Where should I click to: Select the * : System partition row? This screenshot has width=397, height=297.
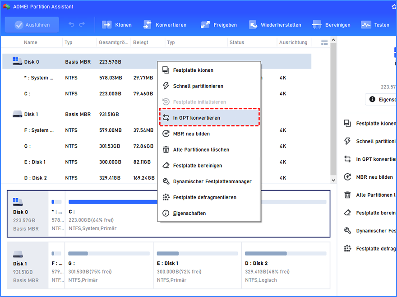point(157,78)
